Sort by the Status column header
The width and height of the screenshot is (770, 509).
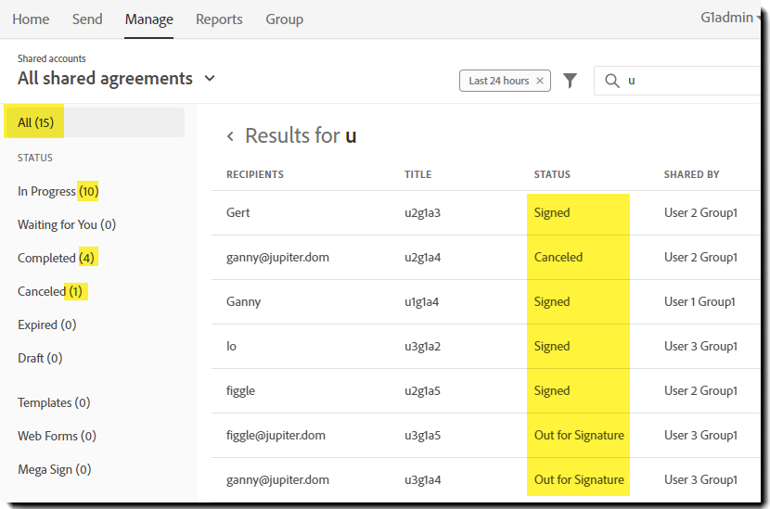552,174
